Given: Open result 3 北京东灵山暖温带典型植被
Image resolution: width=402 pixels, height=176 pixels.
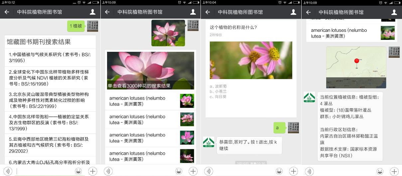Looking at the screenshot, I should click(50, 100).
